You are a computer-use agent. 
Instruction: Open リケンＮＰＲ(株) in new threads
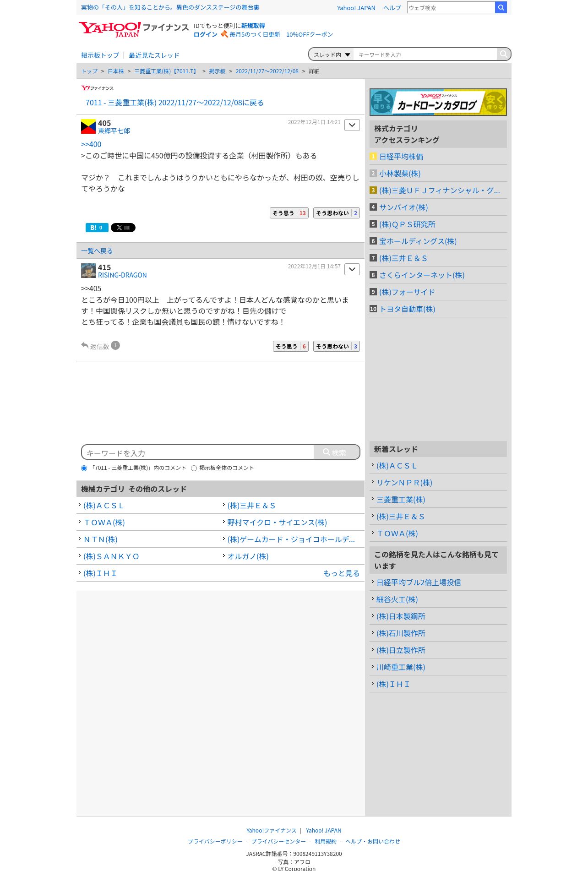(404, 483)
